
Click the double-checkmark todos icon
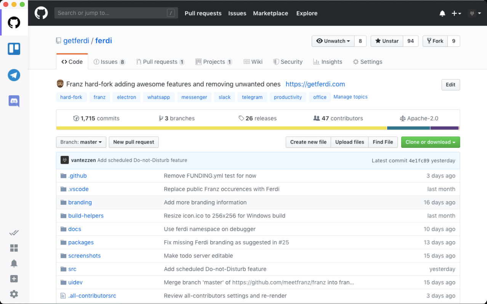point(14,233)
